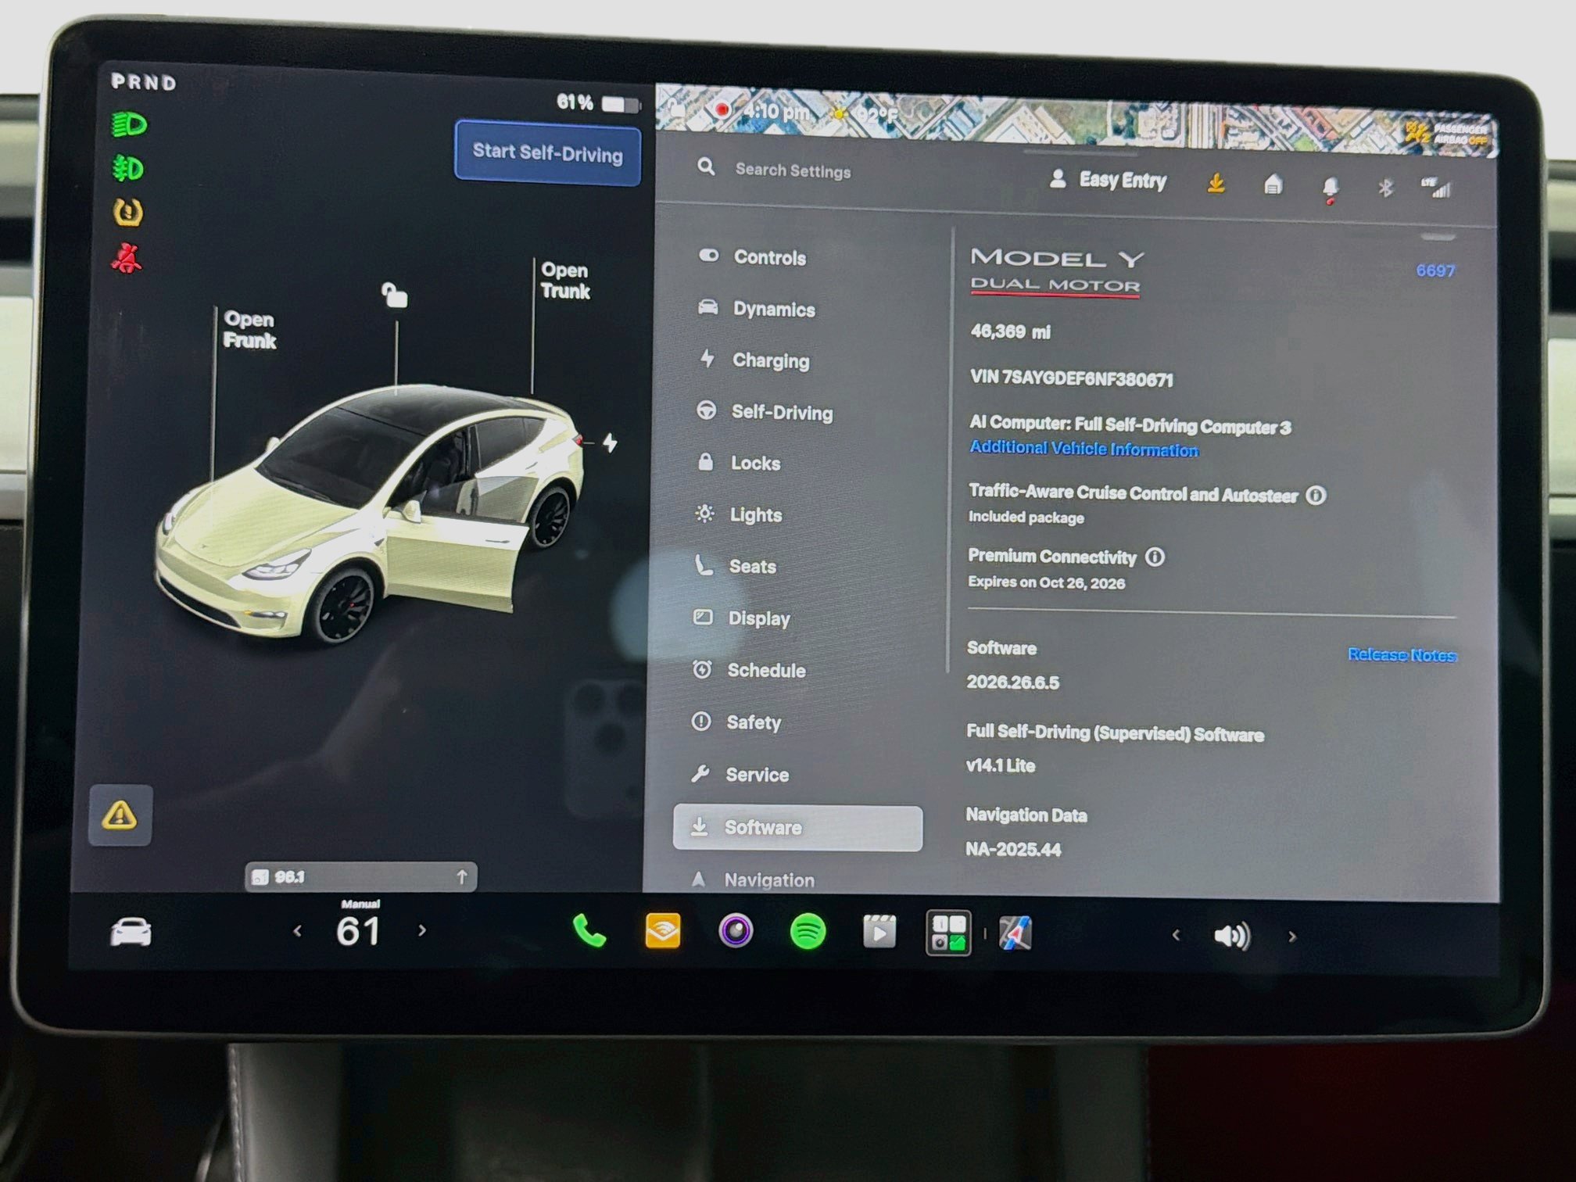This screenshot has width=1576, height=1182.
Task: Tap the Bluetooth icon
Action: click(1385, 188)
